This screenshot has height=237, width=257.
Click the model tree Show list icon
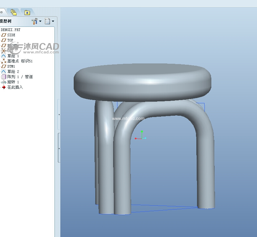(48, 21)
